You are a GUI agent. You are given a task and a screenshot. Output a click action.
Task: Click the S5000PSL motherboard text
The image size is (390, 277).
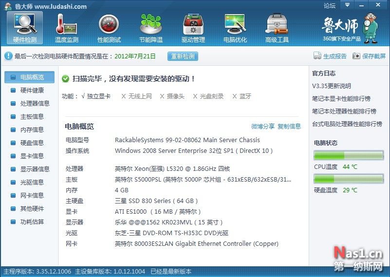click(x=203, y=180)
